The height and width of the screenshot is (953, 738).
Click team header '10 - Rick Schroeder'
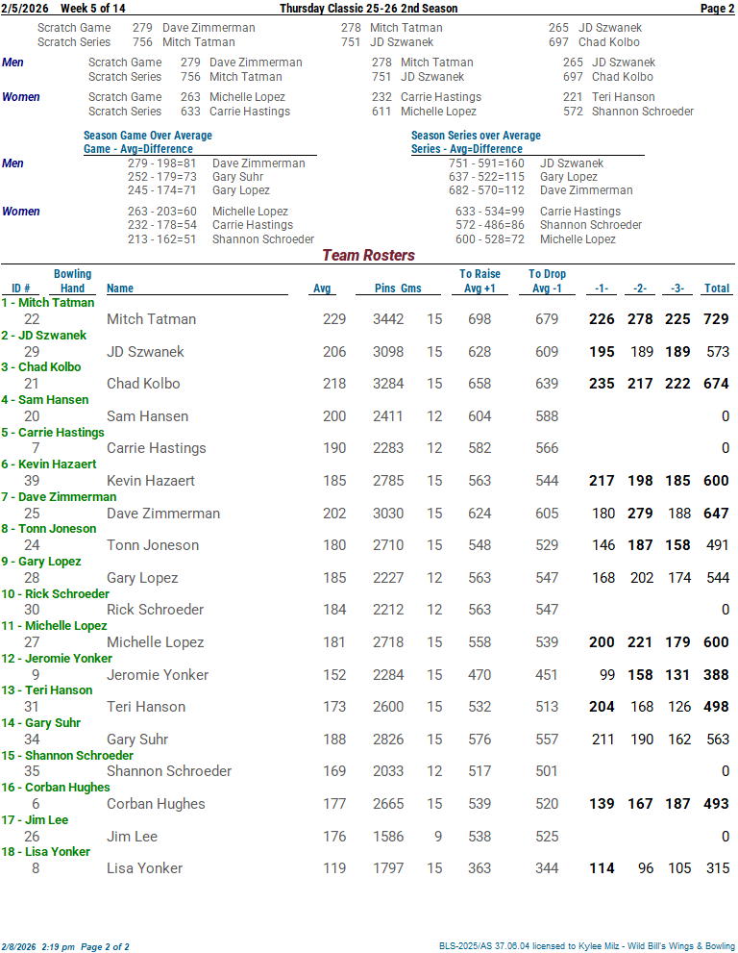click(x=56, y=593)
